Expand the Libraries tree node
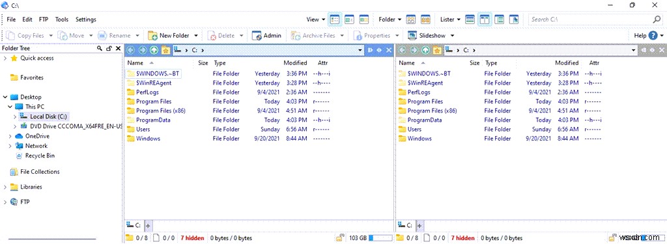This screenshot has width=667, height=244. (x=5, y=187)
